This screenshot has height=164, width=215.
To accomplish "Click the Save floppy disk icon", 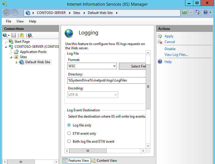I will coord(14,36).
